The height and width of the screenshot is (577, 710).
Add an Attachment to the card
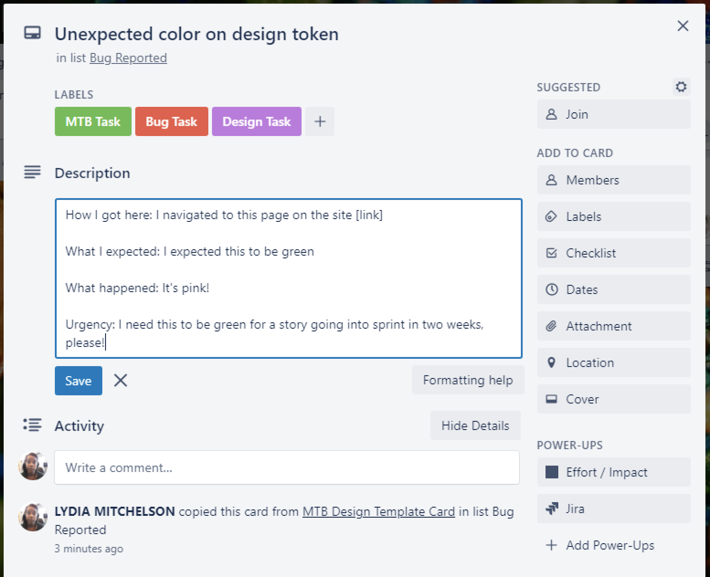(613, 326)
